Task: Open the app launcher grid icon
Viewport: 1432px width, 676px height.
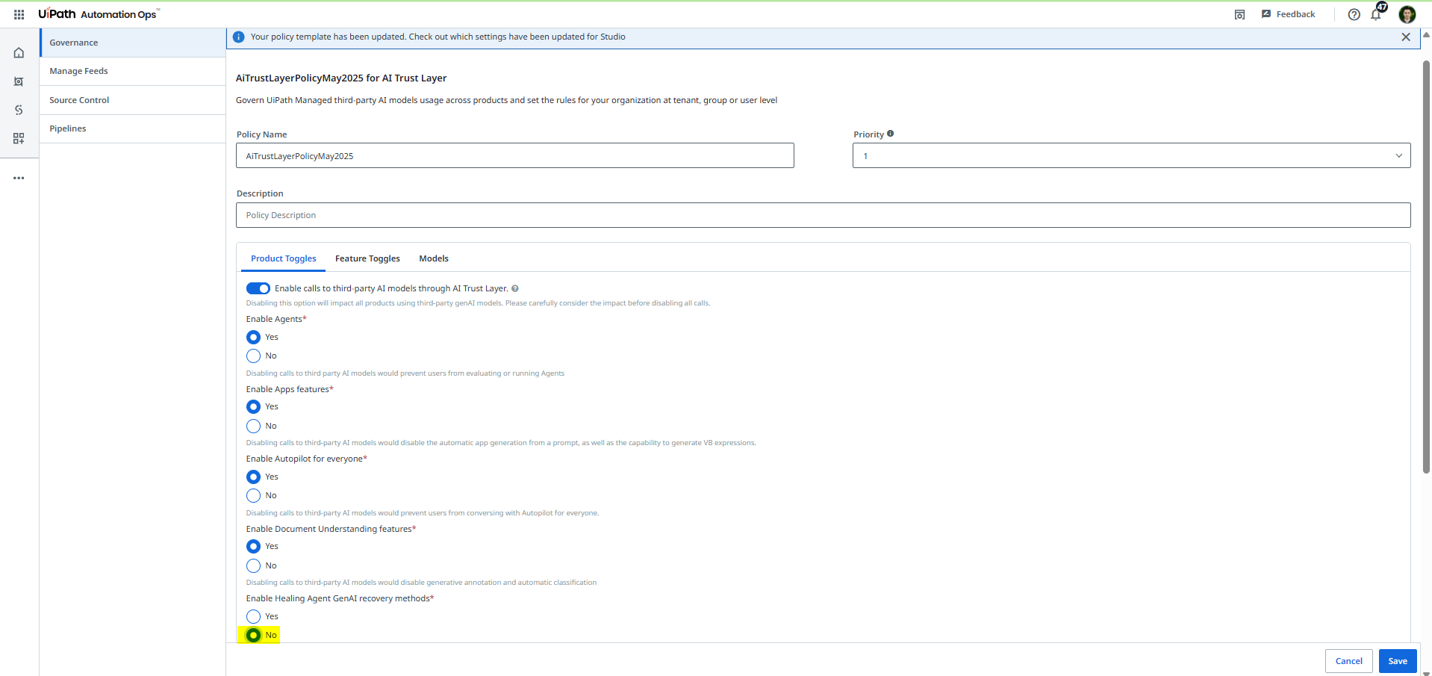Action: tap(19, 14)
